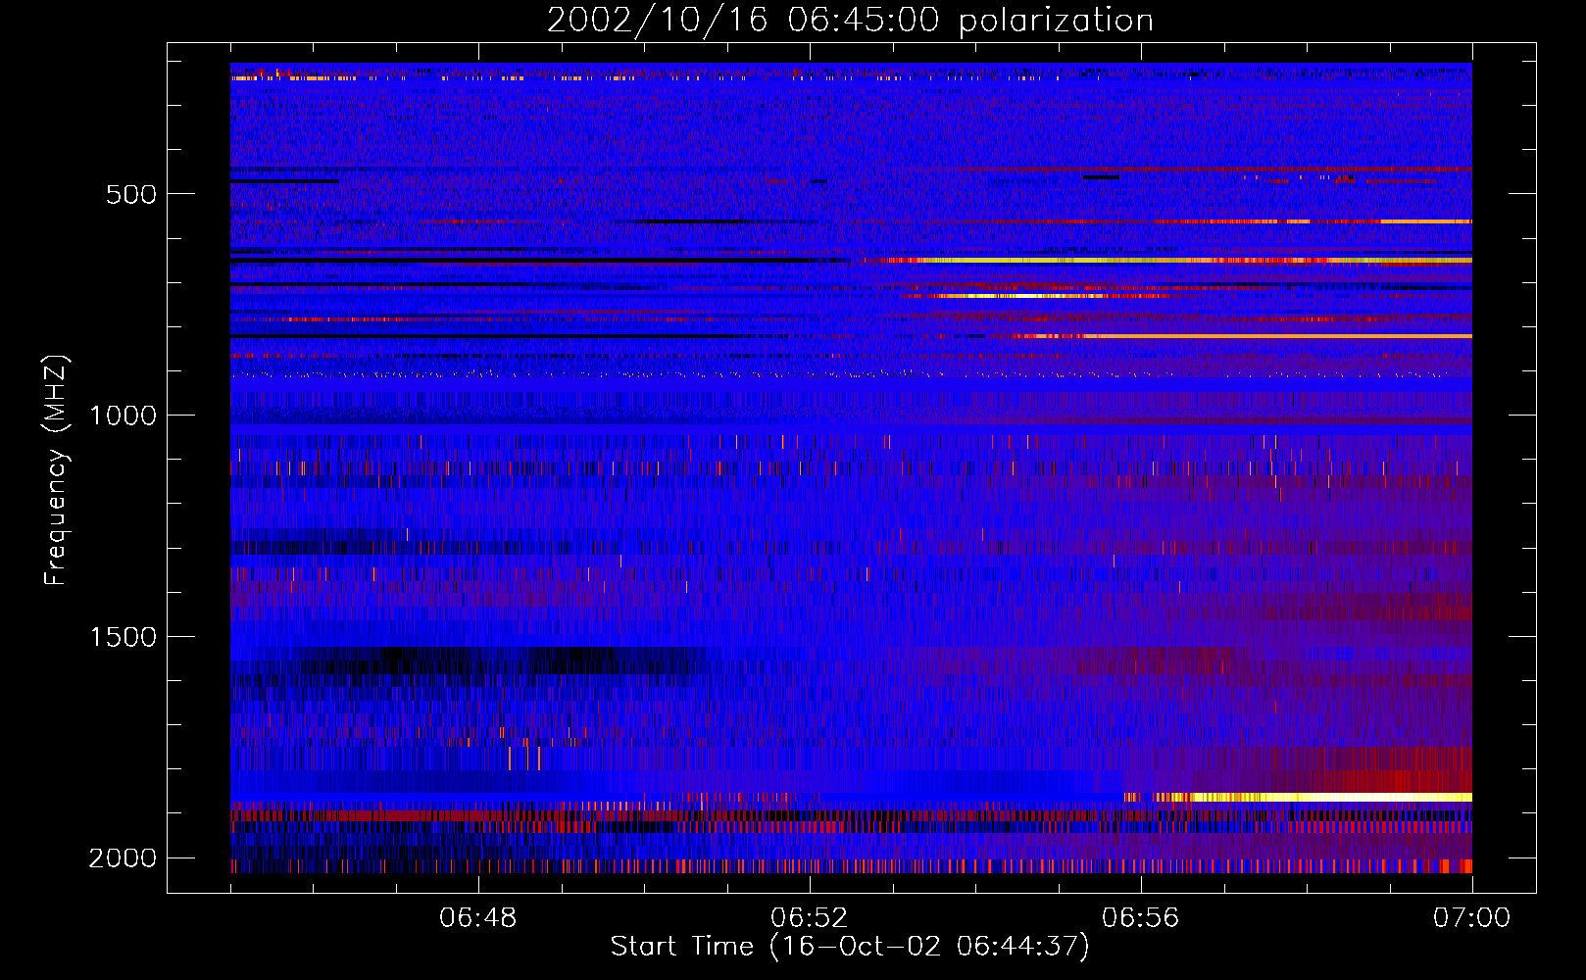
Task: Click the 06:48 time axis label
Action: pos(477,918)
